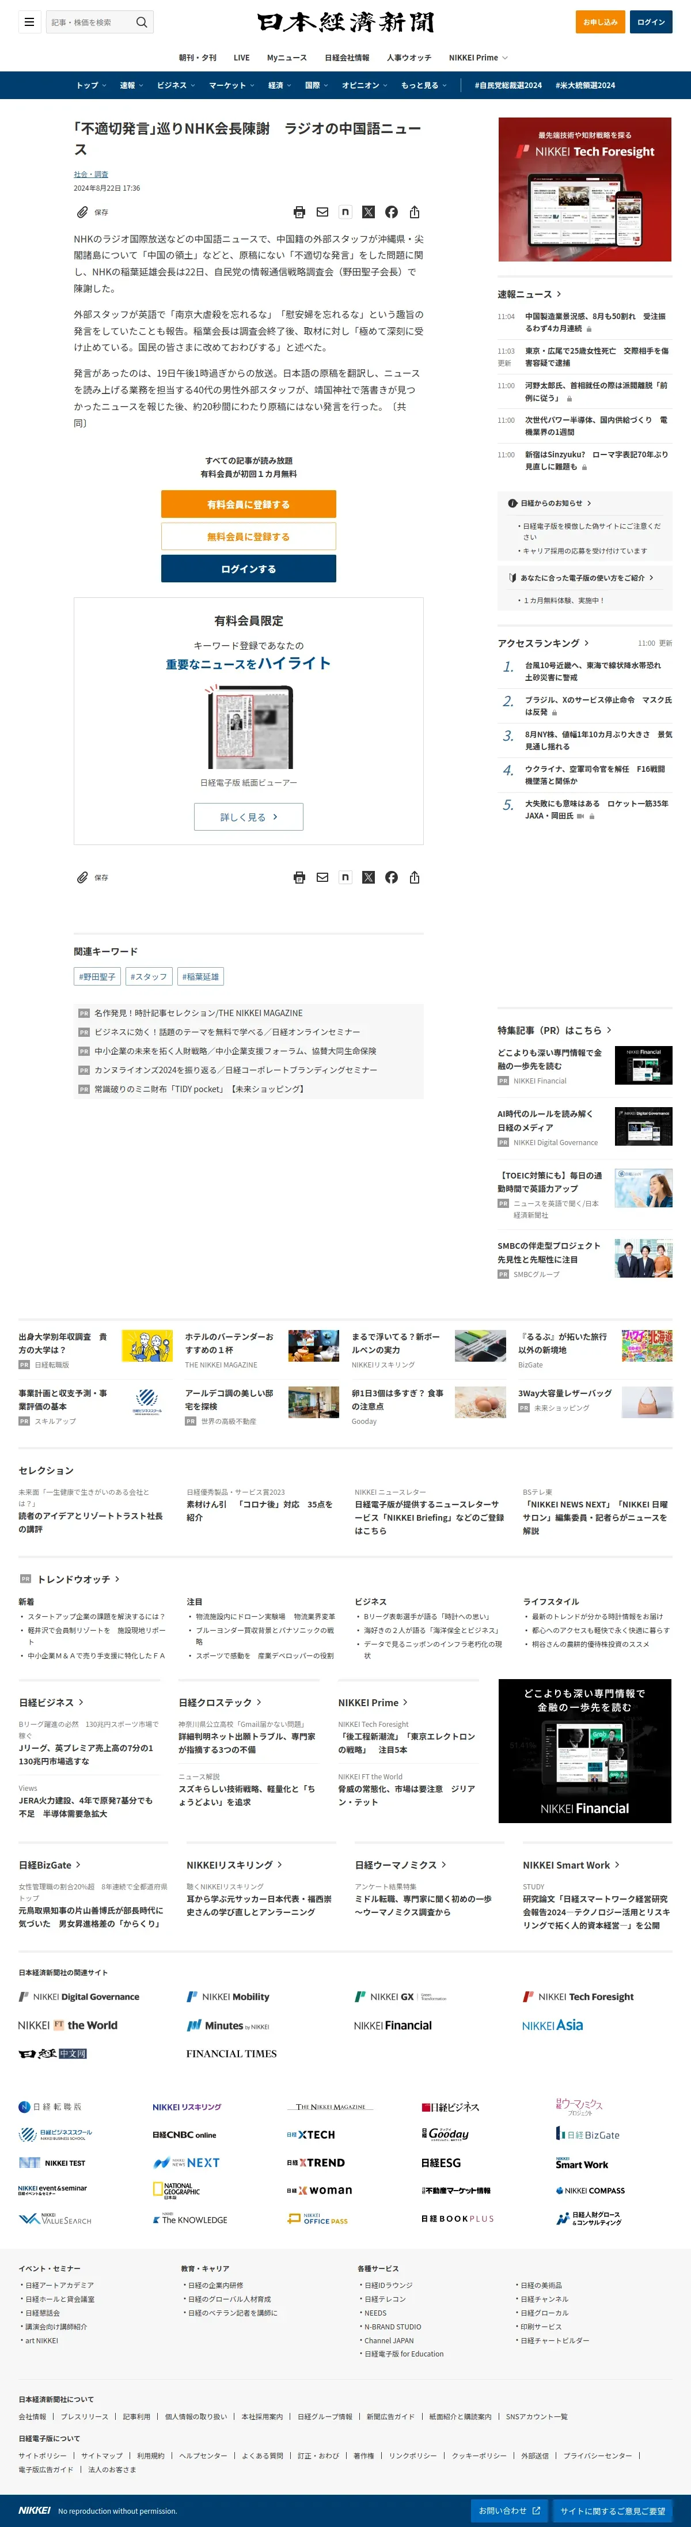Click the 有料会員に登録する button
This screenshot has width=691, height=2527.
point(248,504)
